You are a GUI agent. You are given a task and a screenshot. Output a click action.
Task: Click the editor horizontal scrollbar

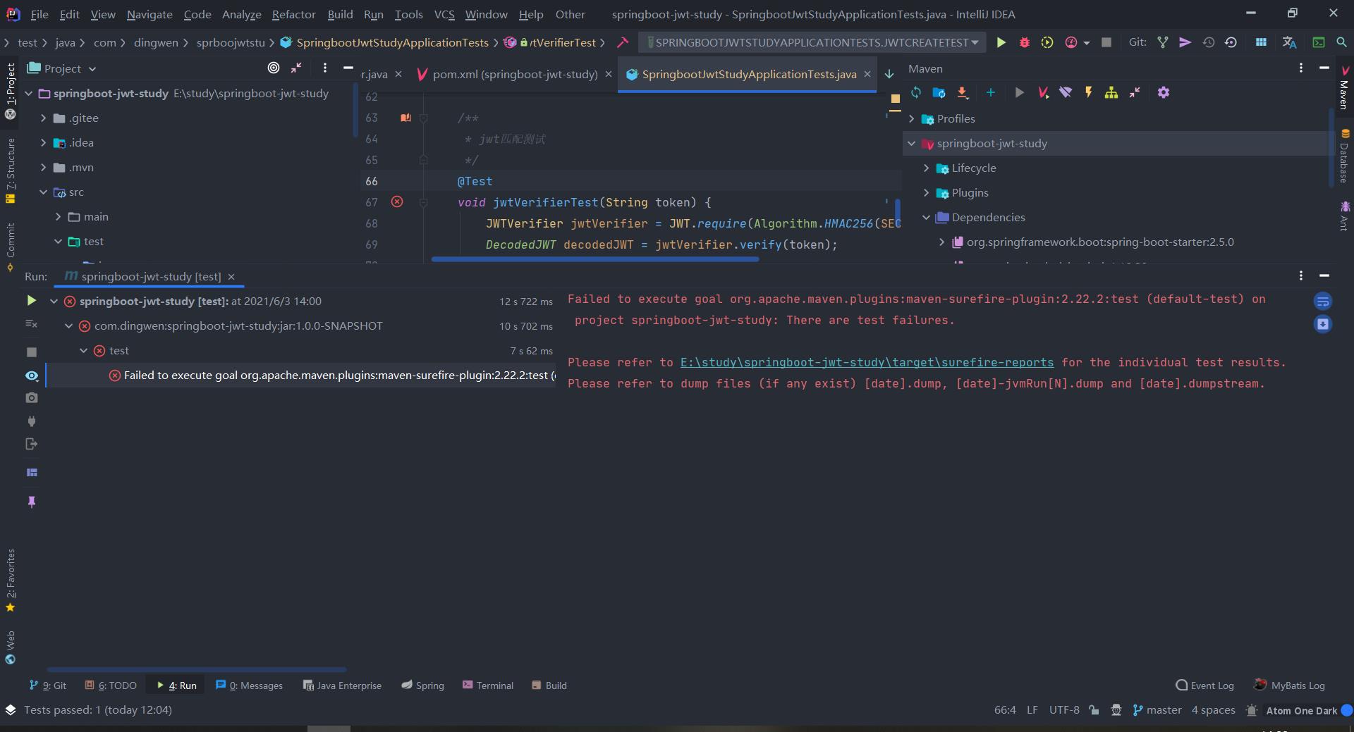(x=595, y=259)
